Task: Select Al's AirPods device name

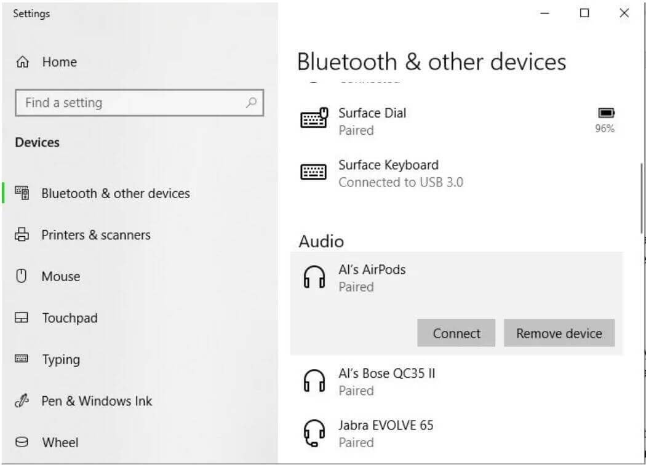Action: 372,269
